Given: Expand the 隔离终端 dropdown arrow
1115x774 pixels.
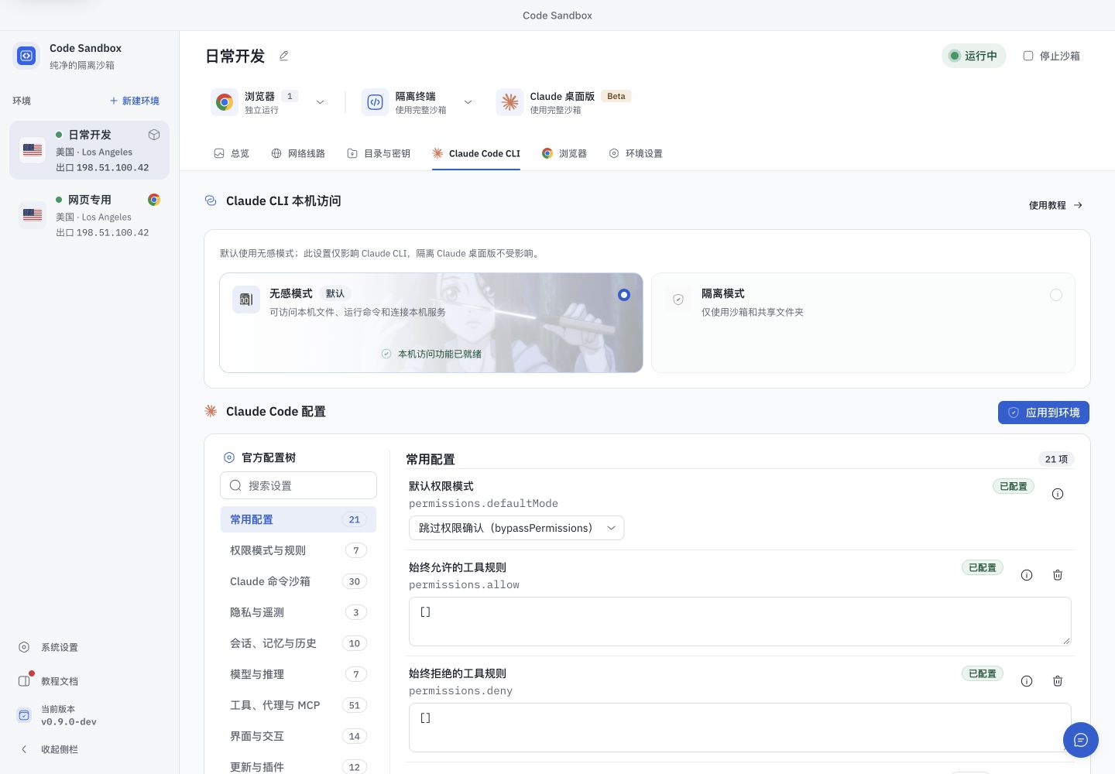Looking at the screenshot, I should [x=468, y=102].
